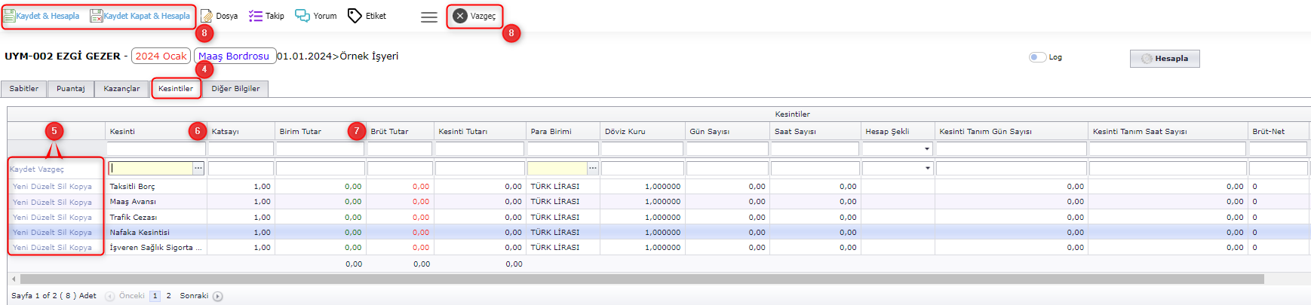The width and height of the screenshot is (1311, 305).
Task: Sort by the Katsayı column header
Action: click(x=241, y=131)
